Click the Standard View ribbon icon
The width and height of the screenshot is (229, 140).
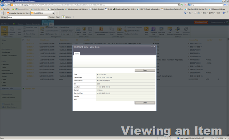point(4,31)
